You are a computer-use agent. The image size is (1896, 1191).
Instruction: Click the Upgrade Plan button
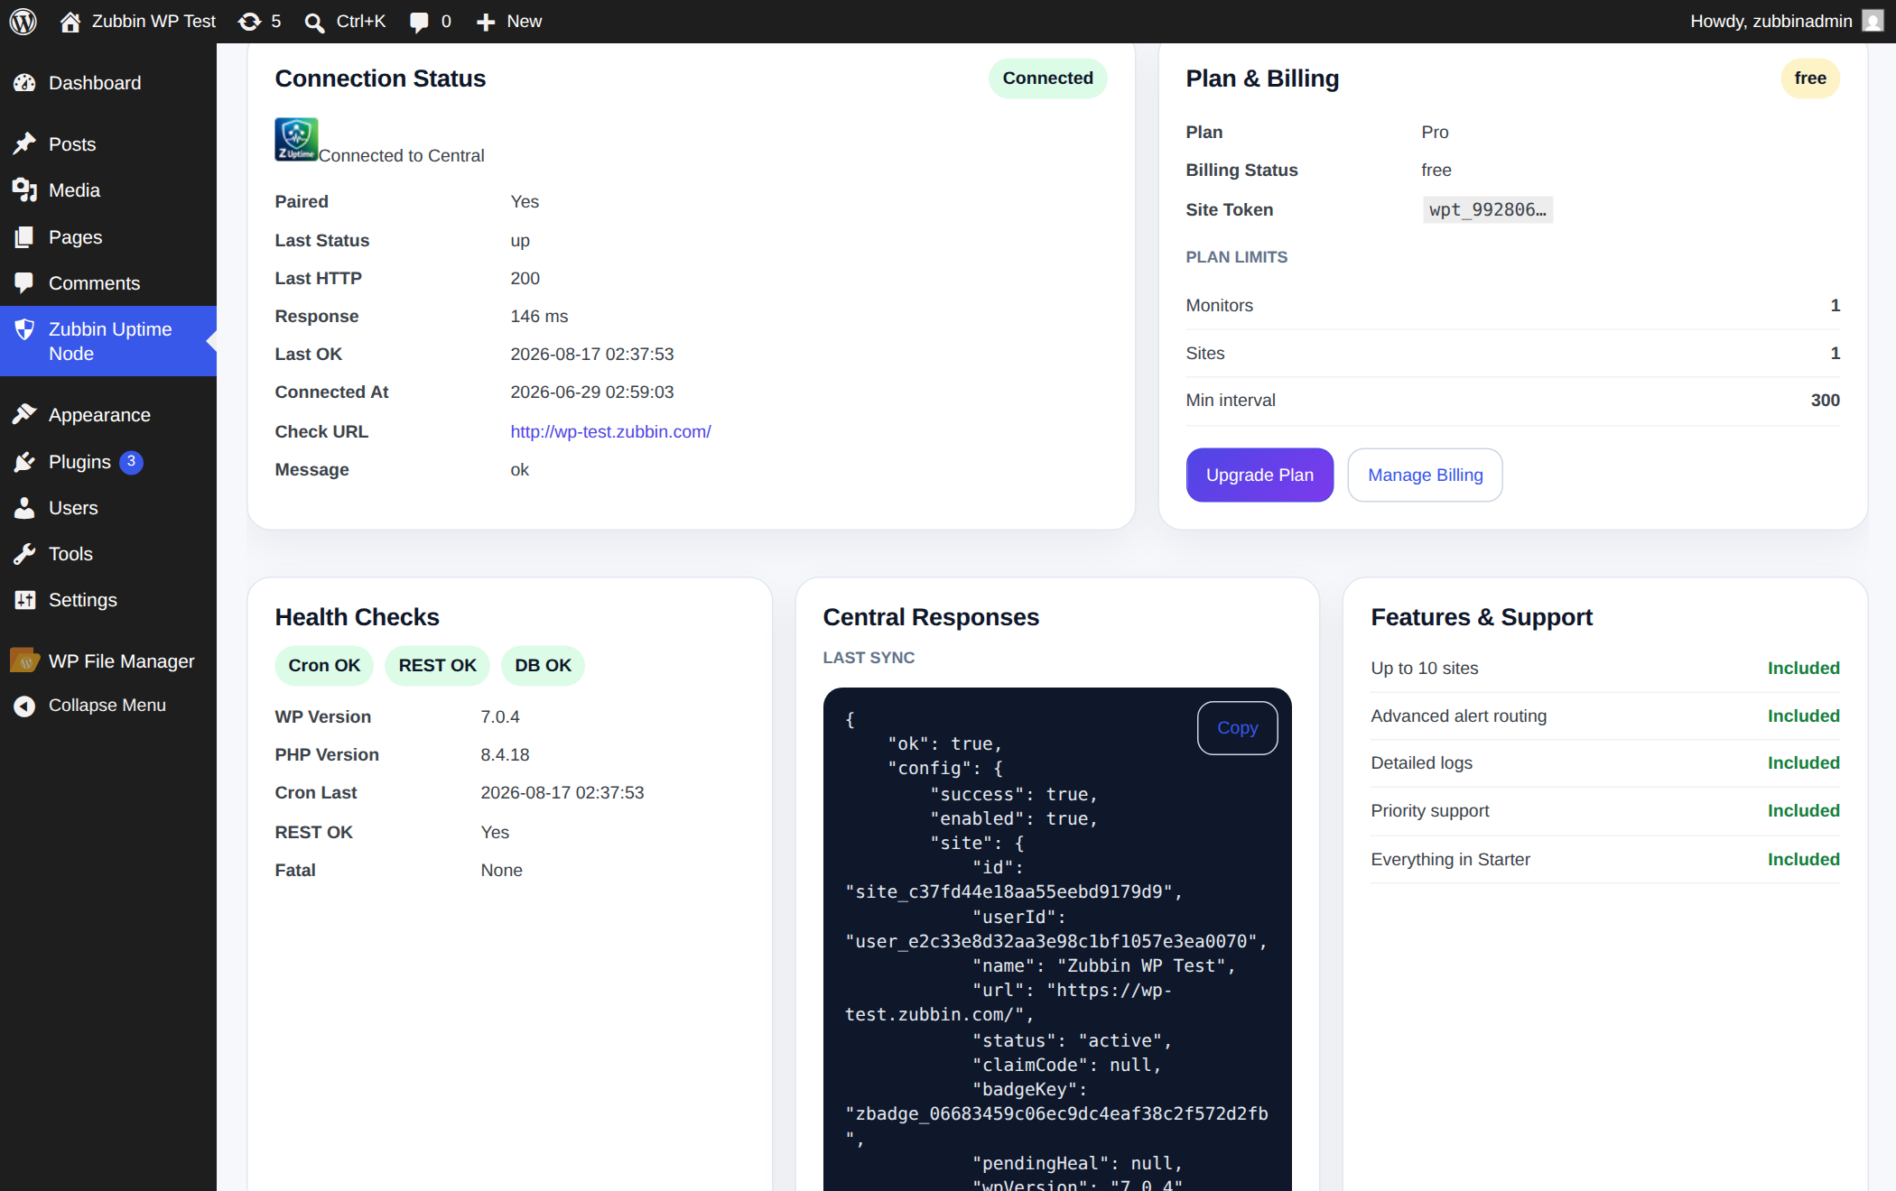[x=1259, y=475]
